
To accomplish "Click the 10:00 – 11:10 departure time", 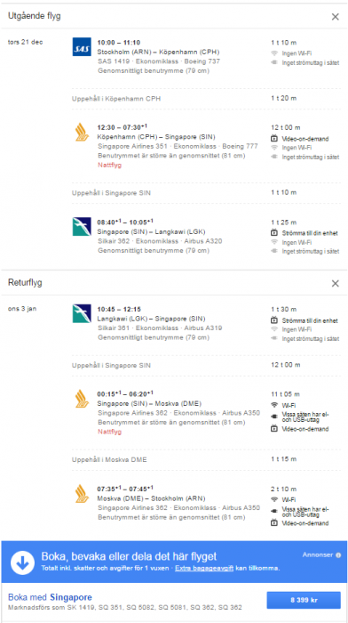I will pyautogui.click(x=118, y=43).
